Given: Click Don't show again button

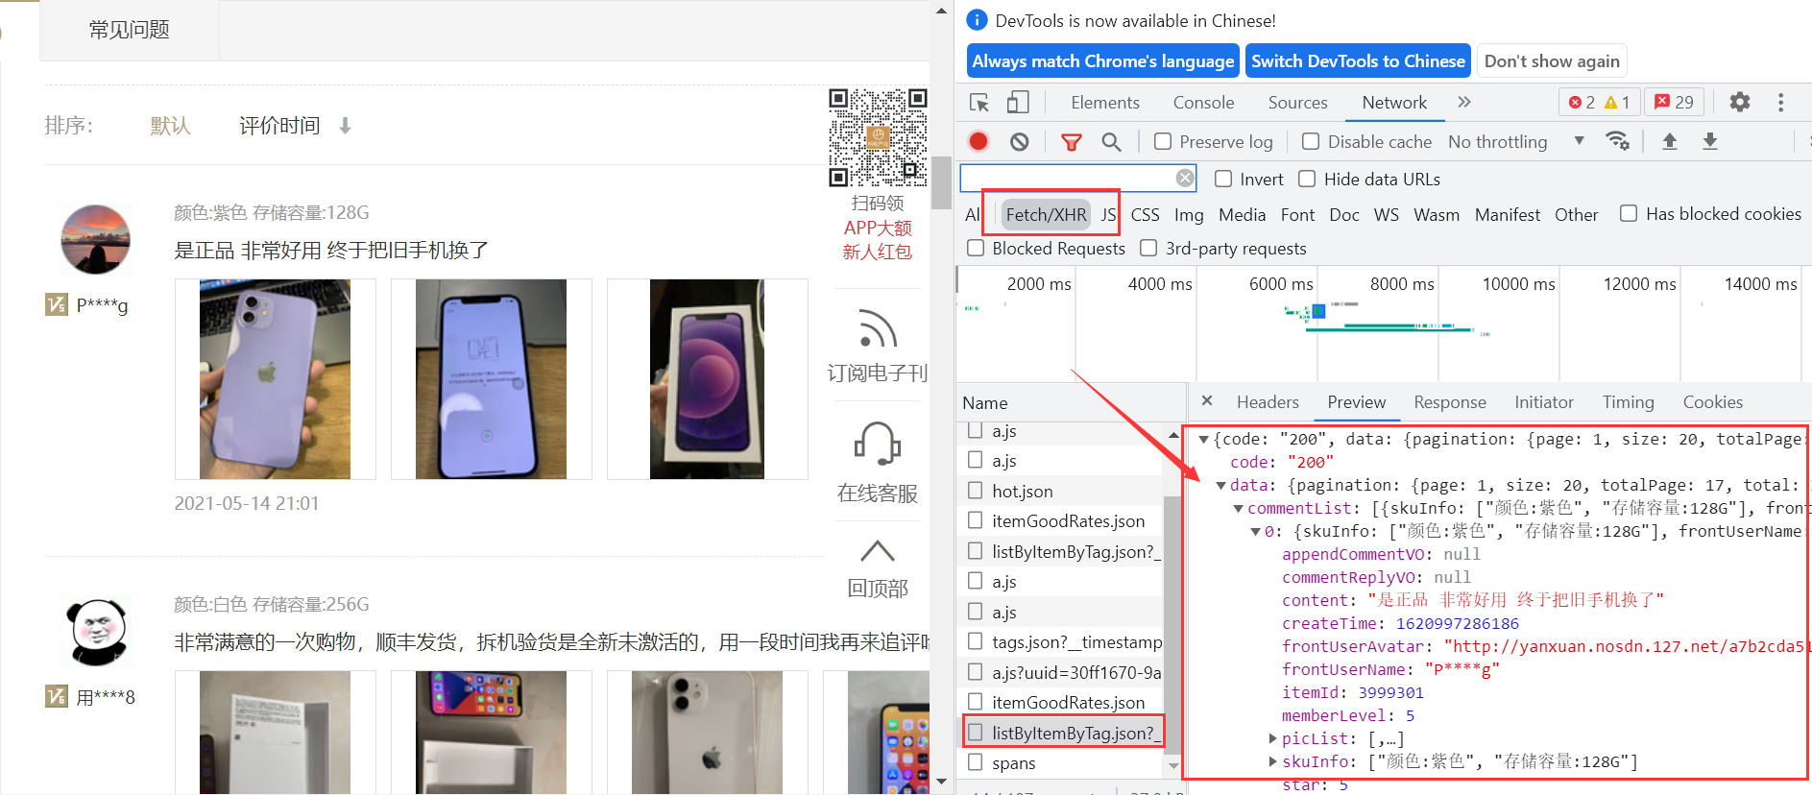Looking at the screenshot, I should pyautogui.click(x=1552, y=61).
